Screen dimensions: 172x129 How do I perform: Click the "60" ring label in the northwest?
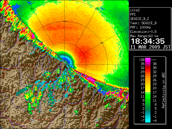pos(32,9)
